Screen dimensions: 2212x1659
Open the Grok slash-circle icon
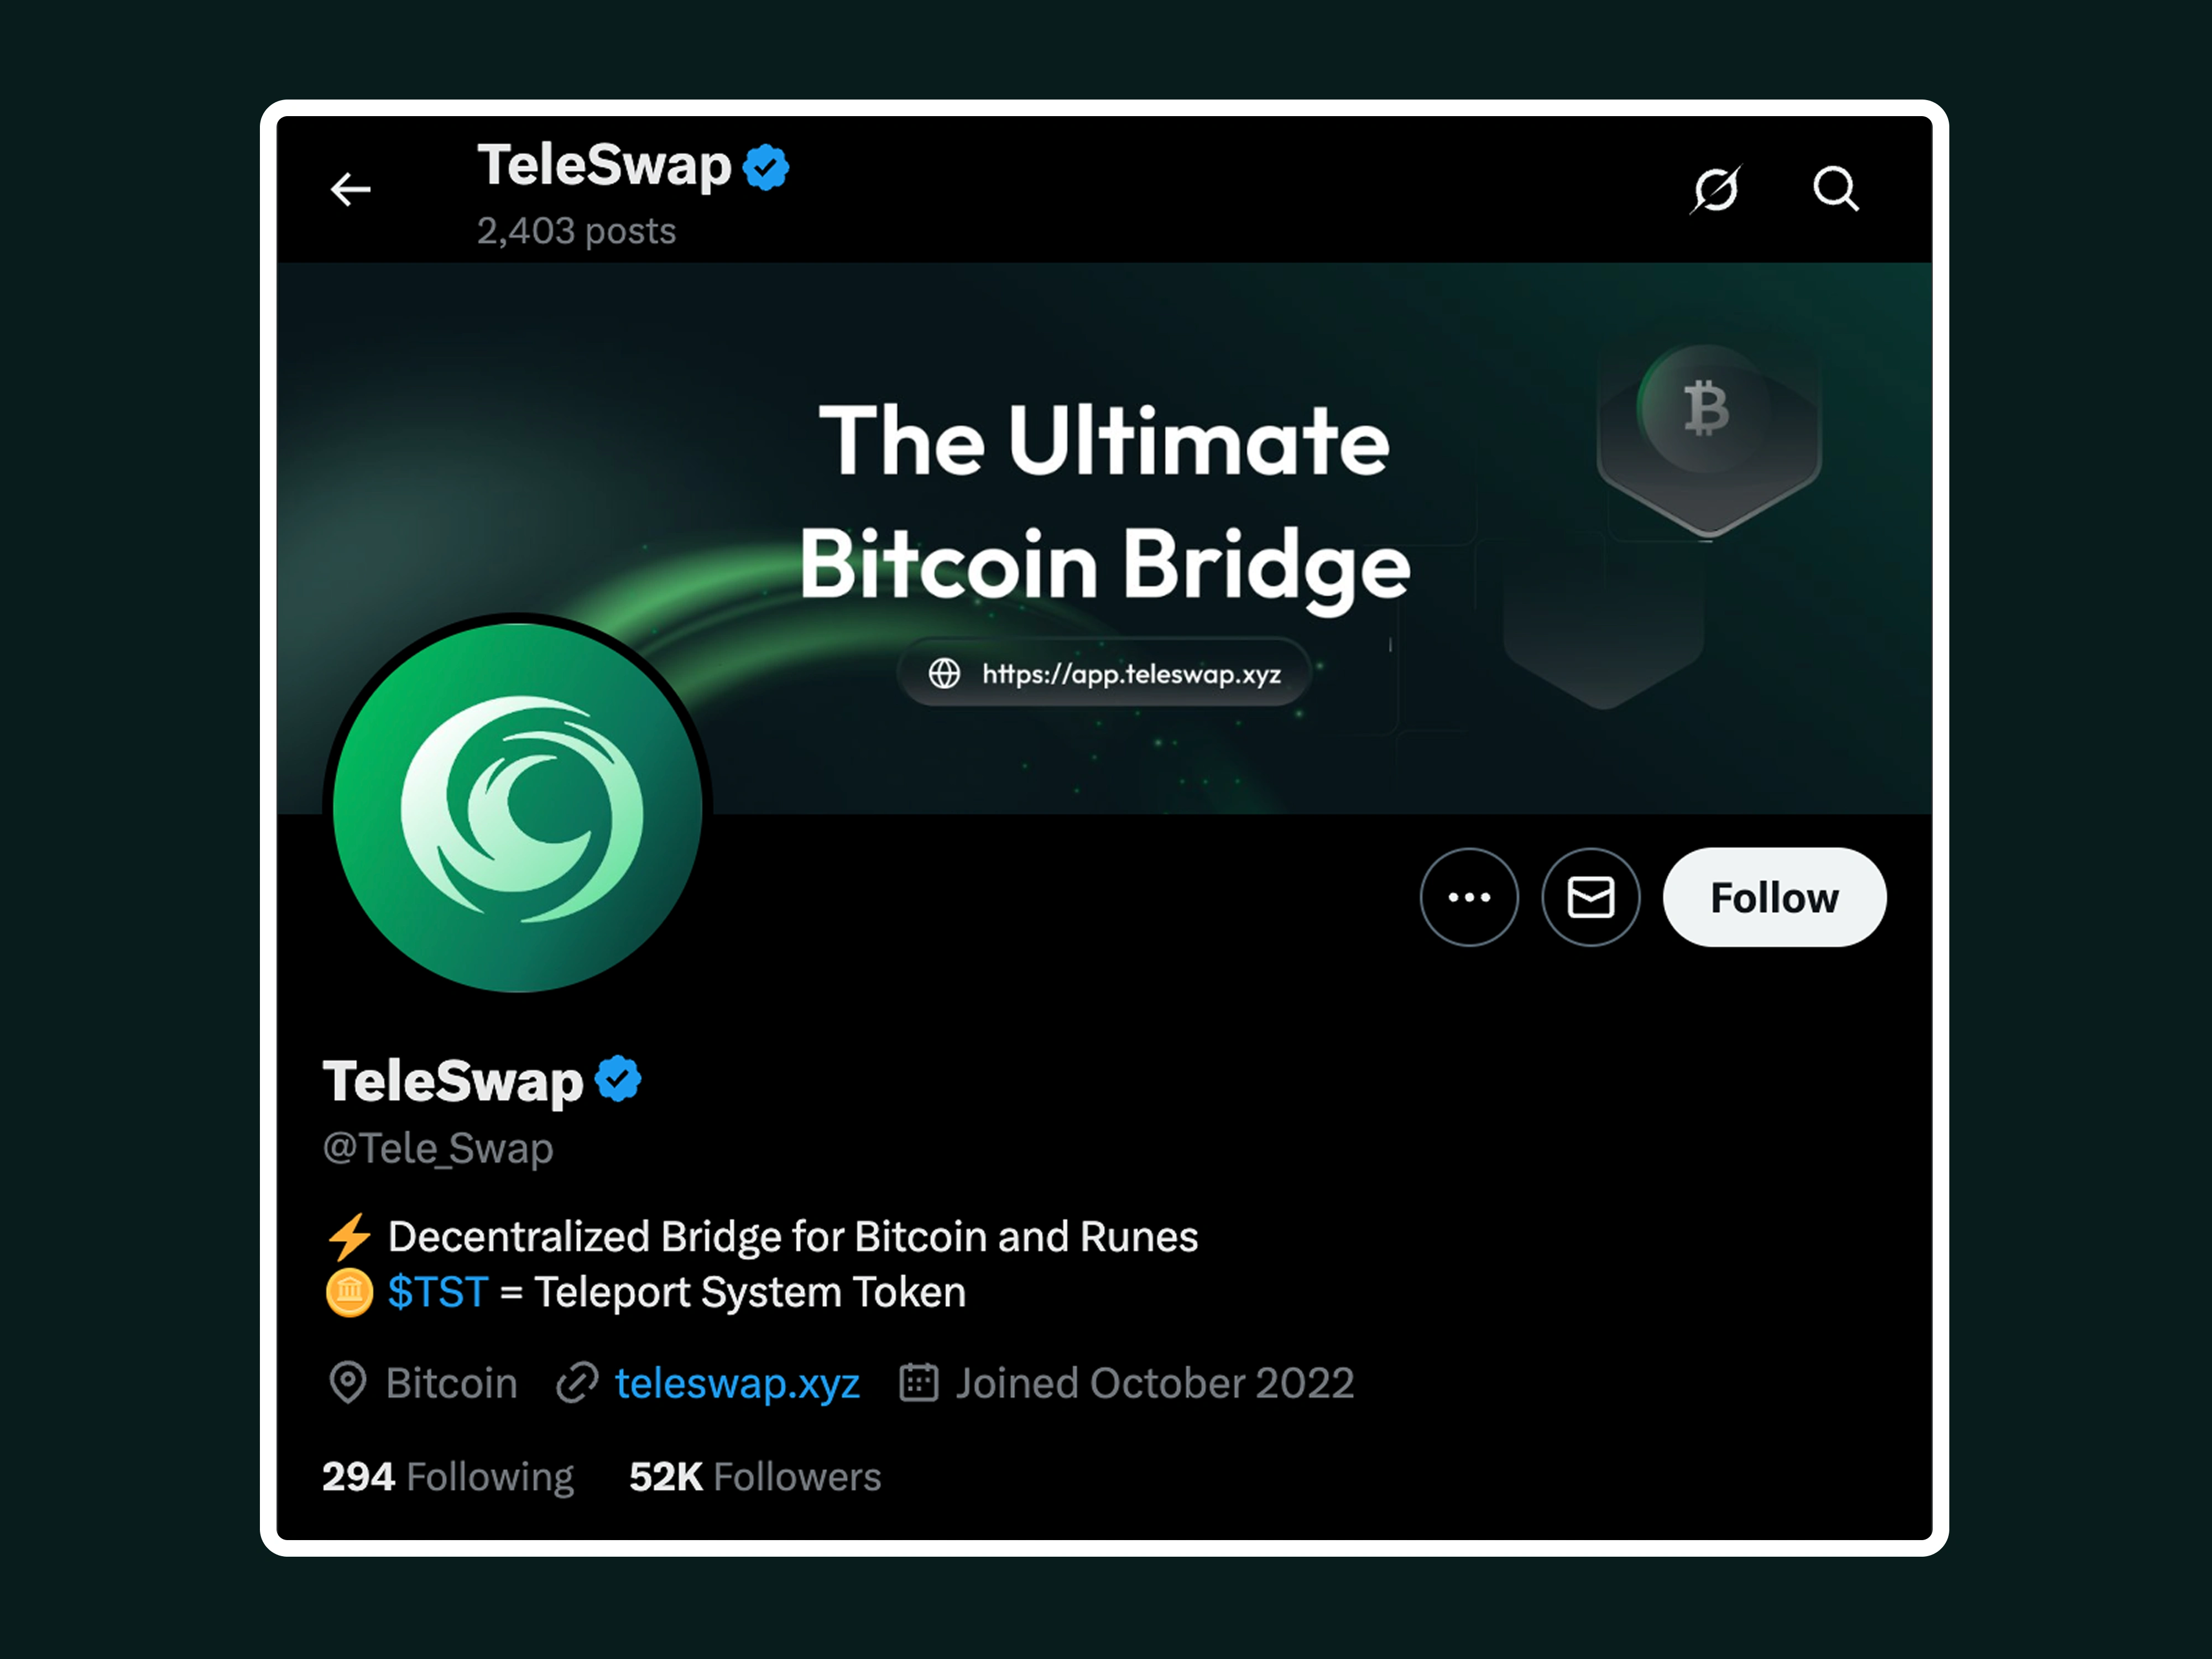tap(1716, 189)
